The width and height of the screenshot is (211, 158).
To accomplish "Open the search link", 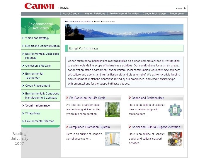I will click(181, 8).
